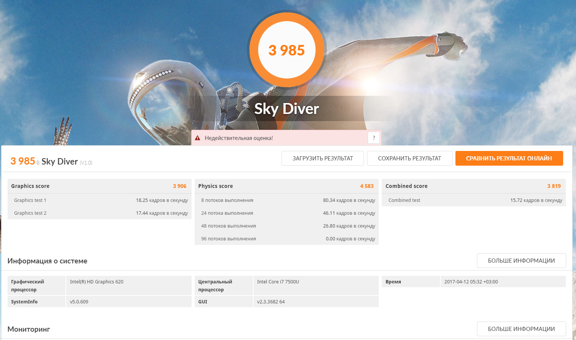The height and width of the screenshot is (340, 576).
Task: Select Intel Core i7 7500U value
Action: click(x=278, y=282)
